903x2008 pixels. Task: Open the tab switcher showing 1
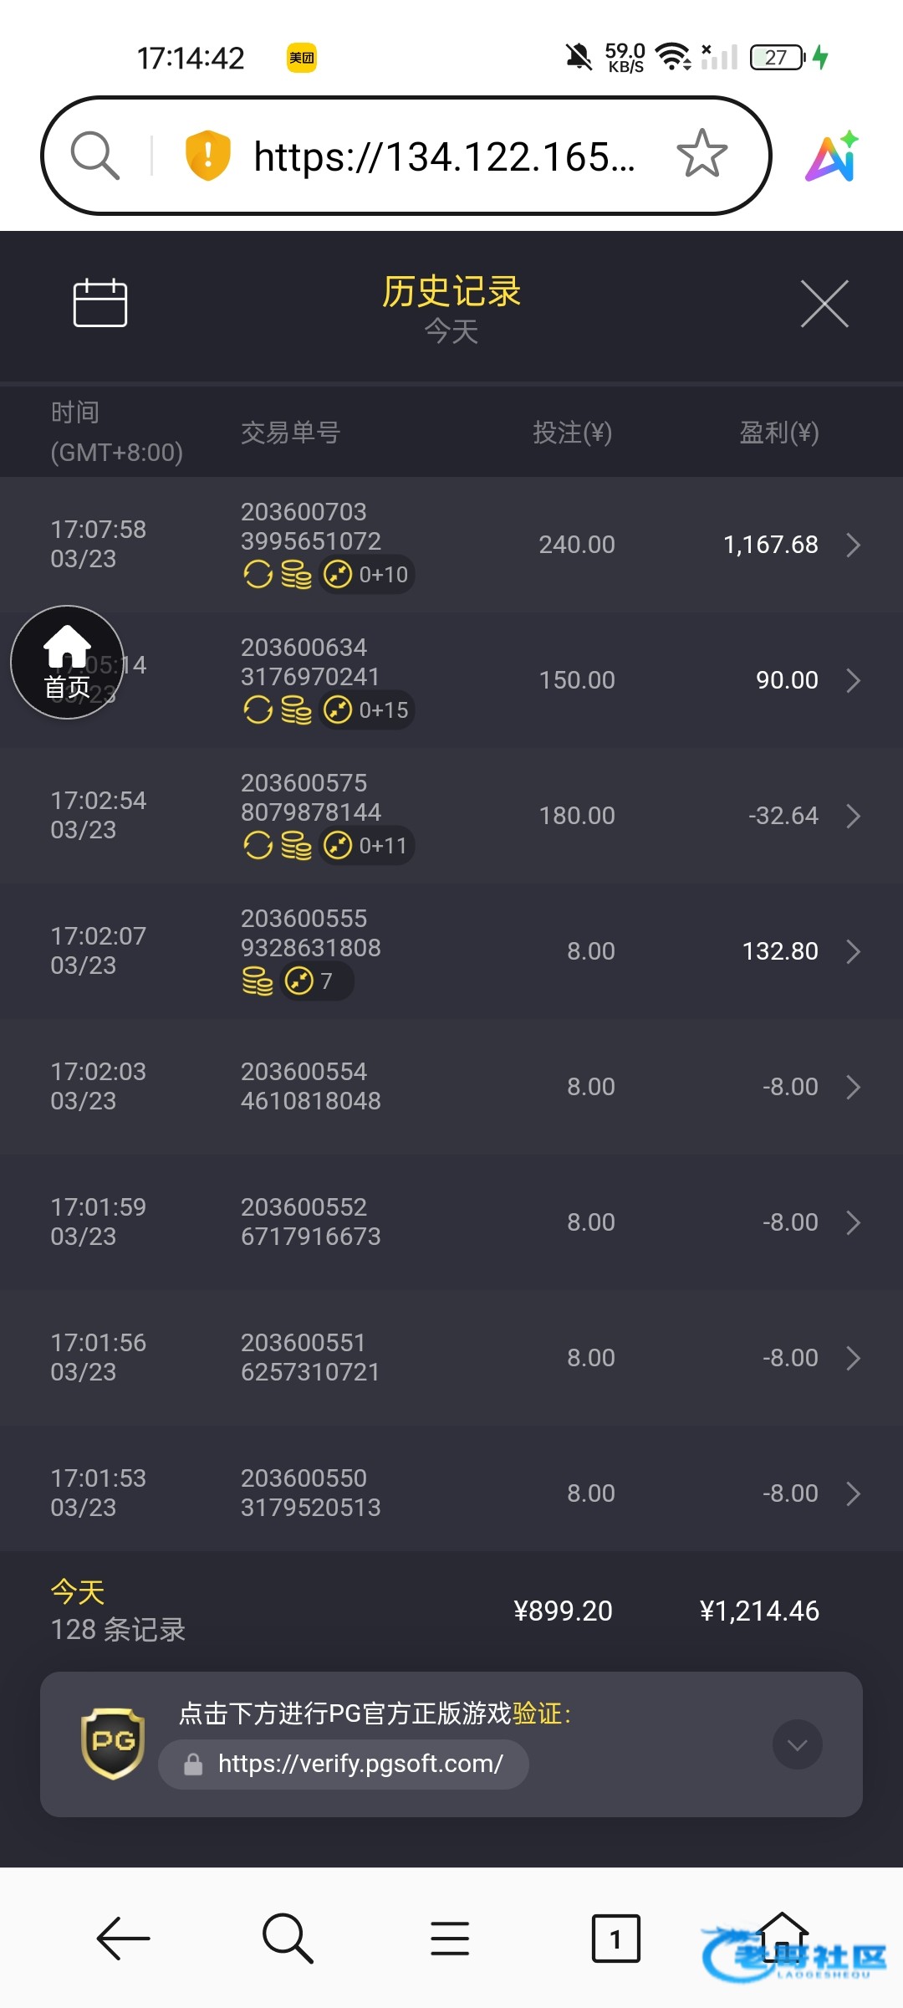coord(615,1938)
